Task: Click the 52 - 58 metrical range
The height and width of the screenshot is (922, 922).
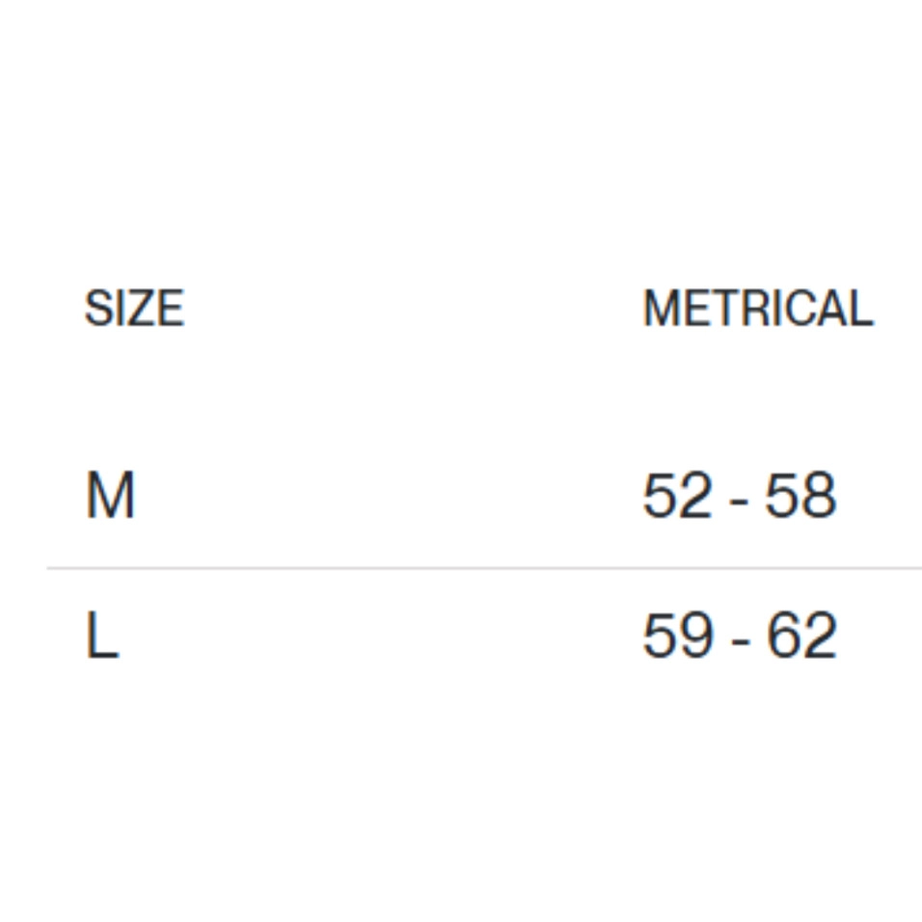Action: coord(739,496)
